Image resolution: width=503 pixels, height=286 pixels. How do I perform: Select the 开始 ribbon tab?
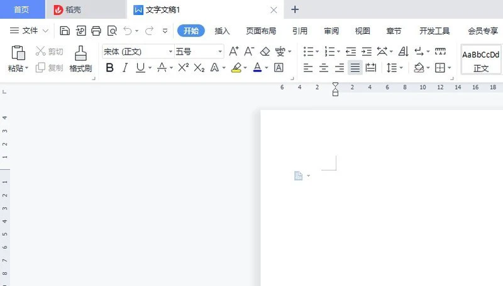[x=191, y=31]
